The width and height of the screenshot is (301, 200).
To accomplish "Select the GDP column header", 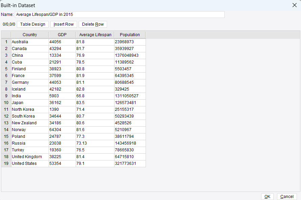I will point(62,35).
